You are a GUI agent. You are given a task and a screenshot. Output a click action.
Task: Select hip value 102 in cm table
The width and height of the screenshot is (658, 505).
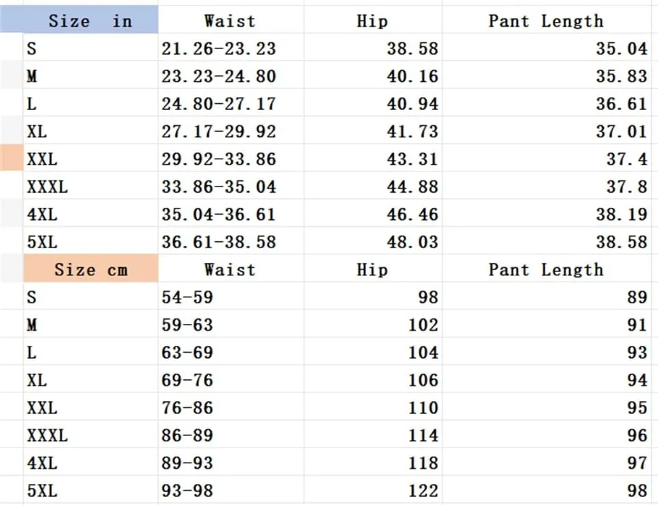tap(373, 323)
